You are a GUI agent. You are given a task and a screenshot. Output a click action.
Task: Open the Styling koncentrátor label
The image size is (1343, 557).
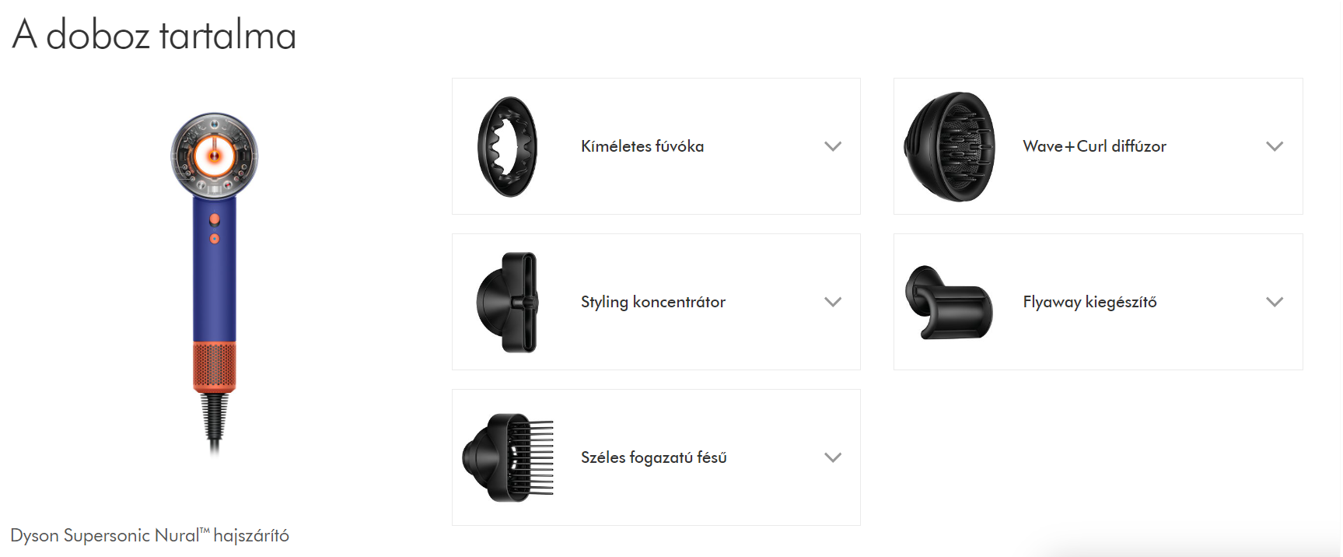point(653,302)
